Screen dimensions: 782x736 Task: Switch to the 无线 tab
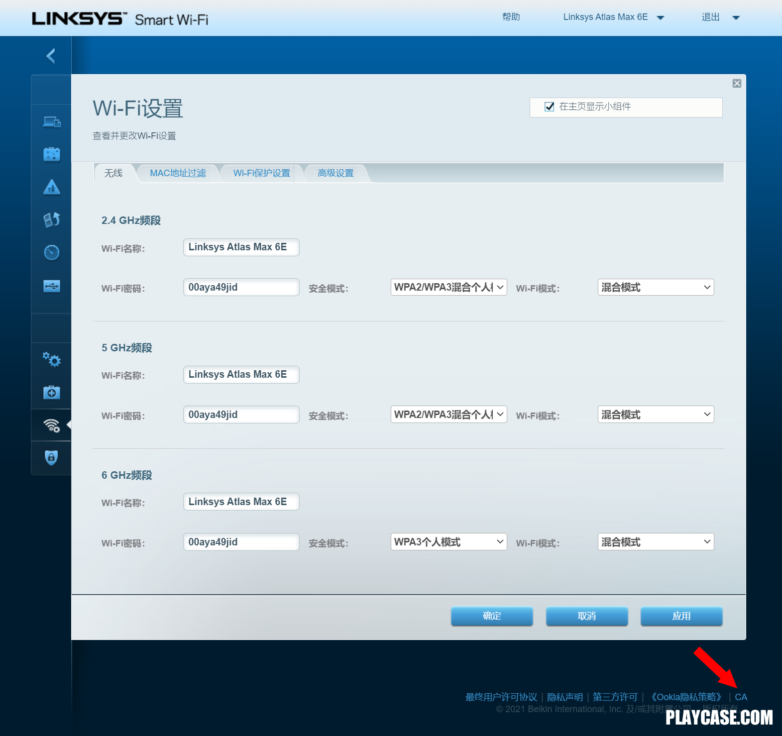[113, 173]
